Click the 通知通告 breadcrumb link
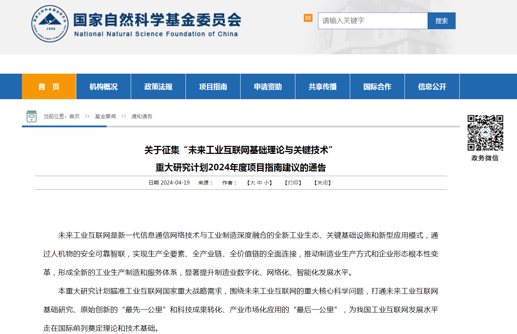Viewport: 517px width, 334px height. (x=142, y=116)
